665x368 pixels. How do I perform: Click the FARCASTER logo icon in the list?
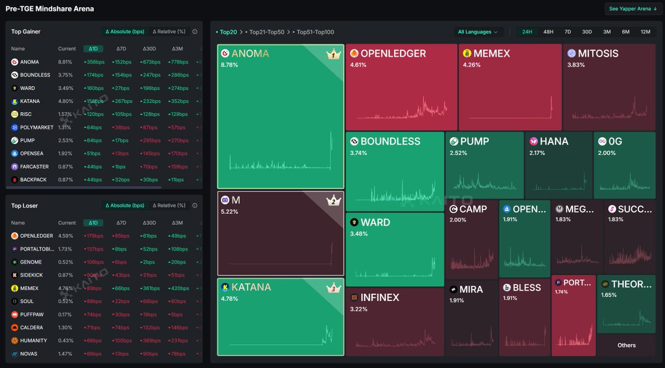click(x=14, y=167)
